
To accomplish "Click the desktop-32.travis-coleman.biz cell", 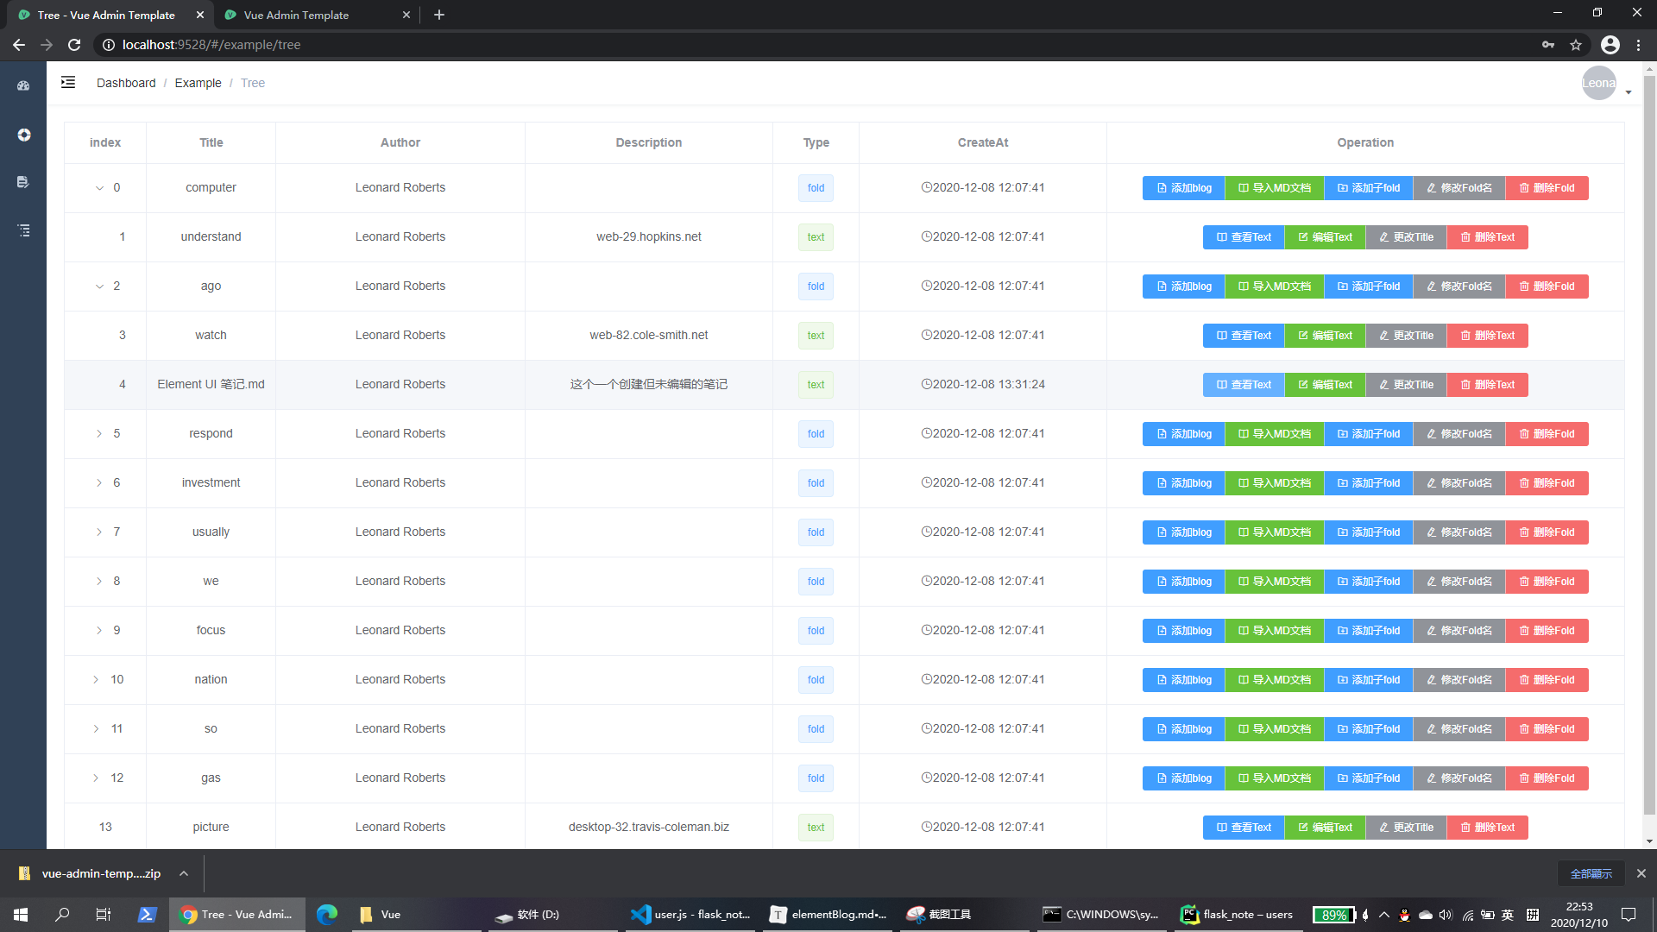I will click(649, 827).
